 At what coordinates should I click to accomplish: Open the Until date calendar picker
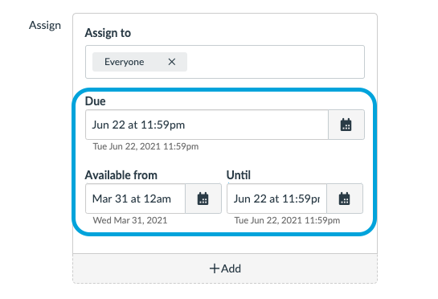[345, 199]
